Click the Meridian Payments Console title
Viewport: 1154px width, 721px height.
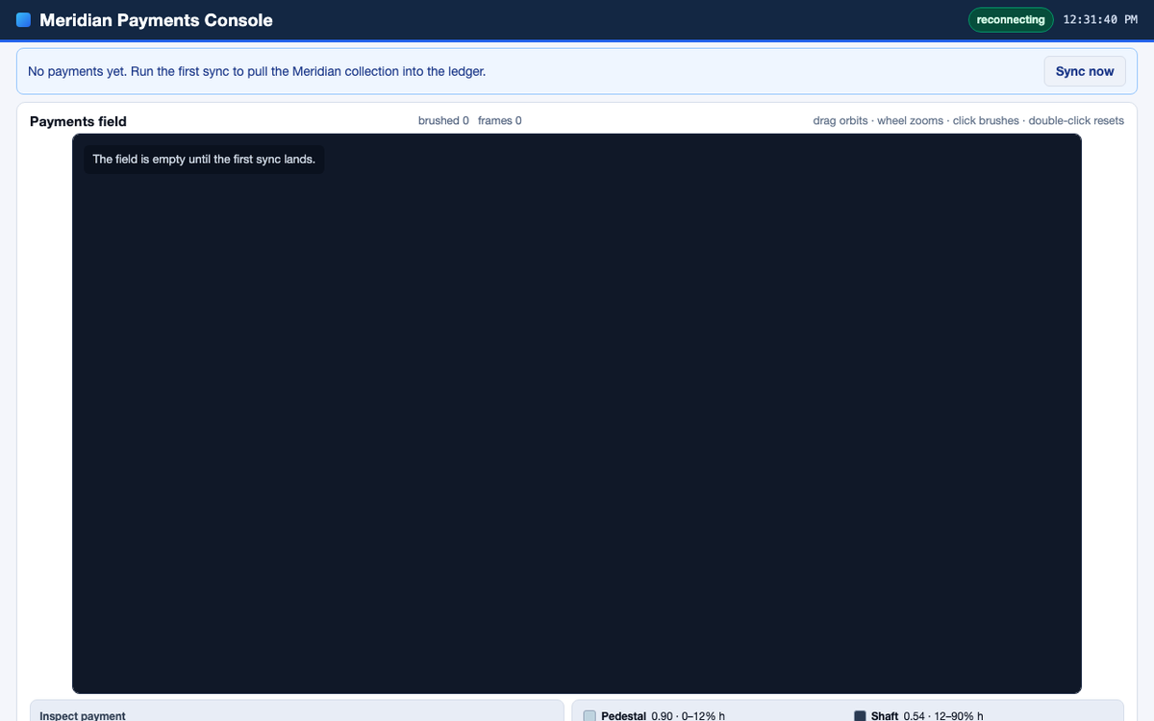click(156, 20)
